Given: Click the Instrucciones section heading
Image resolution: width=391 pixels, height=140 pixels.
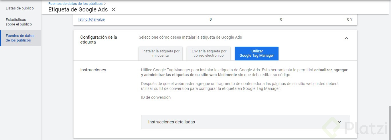Looking at the screenshot, I should [x=93, y=70].
